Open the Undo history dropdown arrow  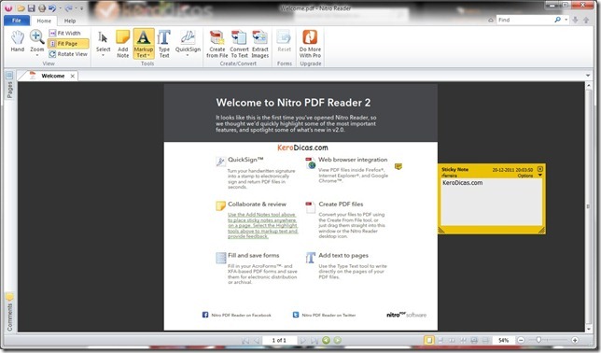[60, 8]
